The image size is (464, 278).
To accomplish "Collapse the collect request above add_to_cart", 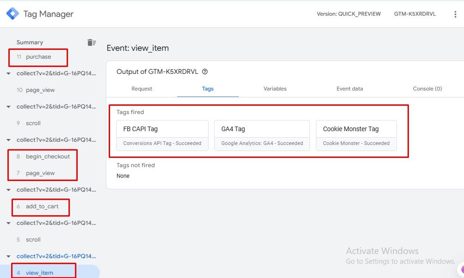I will tap(9, 190).
